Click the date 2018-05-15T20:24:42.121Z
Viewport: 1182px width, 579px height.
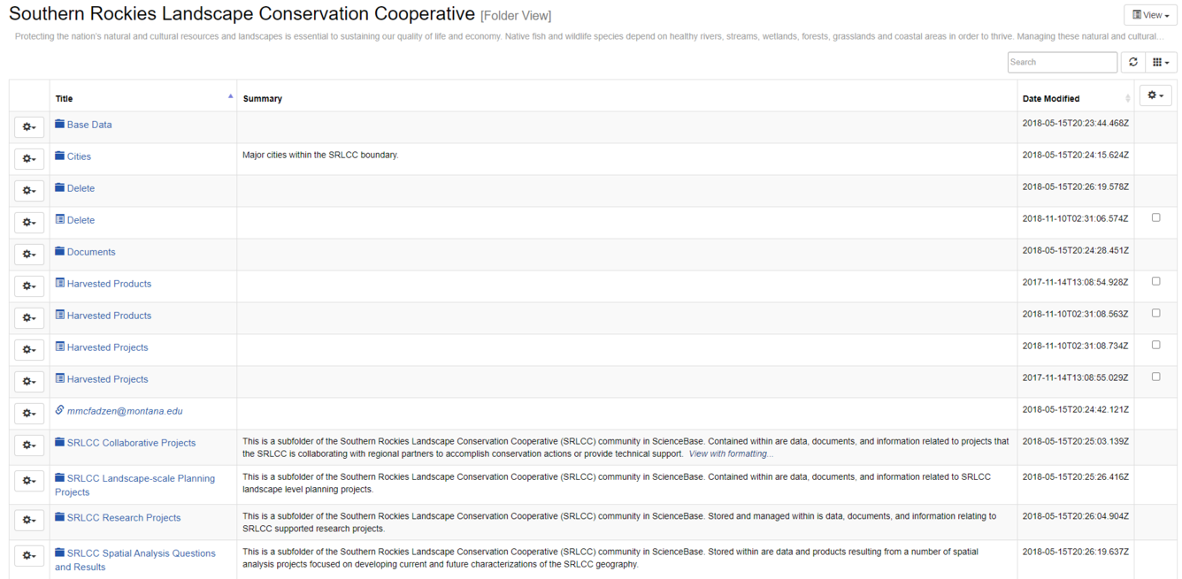1075,409
